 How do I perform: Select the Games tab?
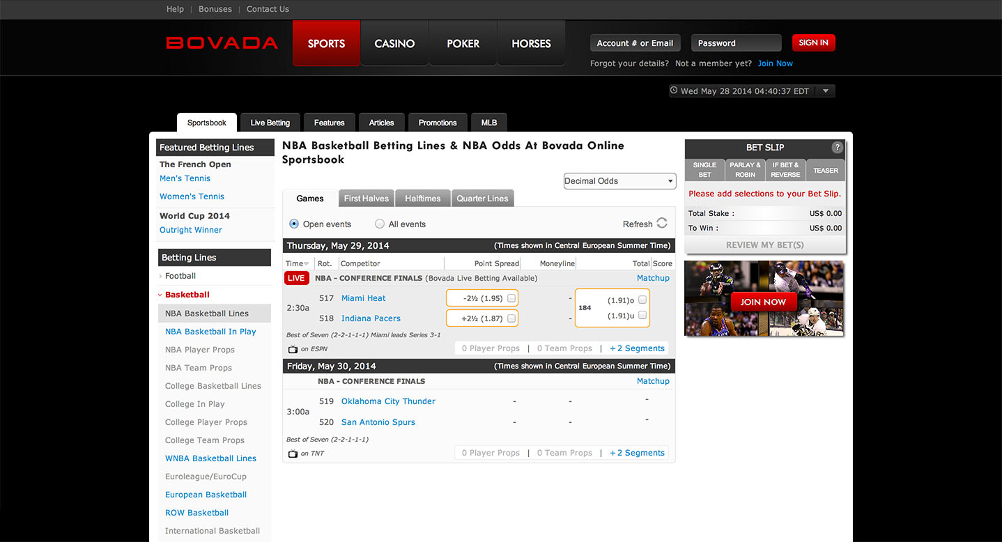coord(310,199)
